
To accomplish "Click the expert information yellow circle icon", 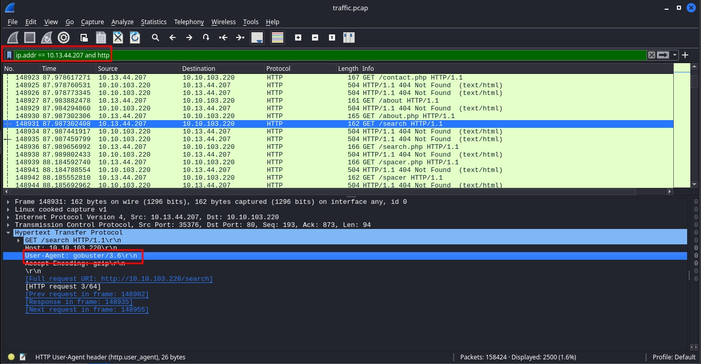I will 11,357.
